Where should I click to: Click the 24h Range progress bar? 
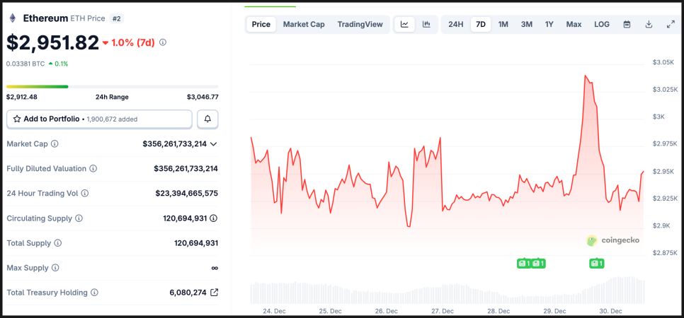pos(112,86)
